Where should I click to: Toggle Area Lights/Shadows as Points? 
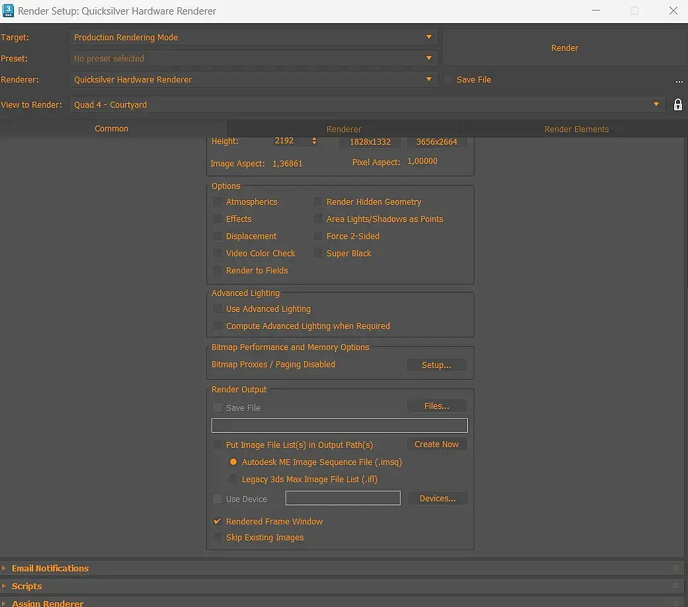(318, 219)
